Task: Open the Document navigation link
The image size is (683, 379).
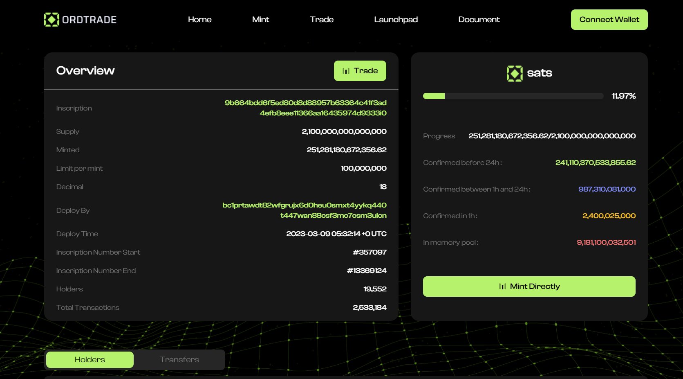Action: (x=479, y=19)
